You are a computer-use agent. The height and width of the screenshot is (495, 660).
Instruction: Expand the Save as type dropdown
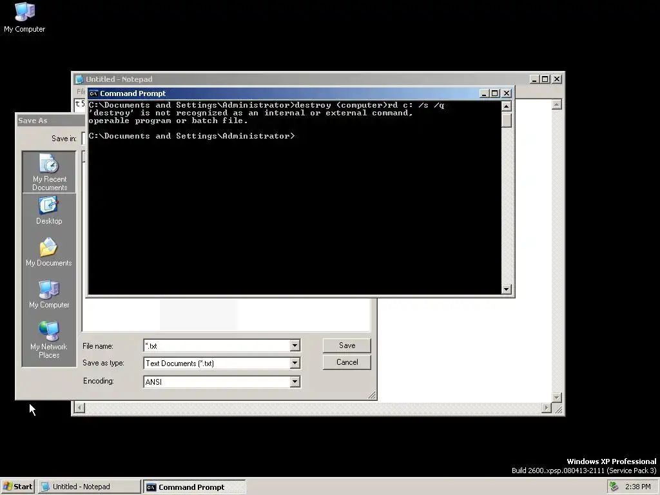pos(295,364)
